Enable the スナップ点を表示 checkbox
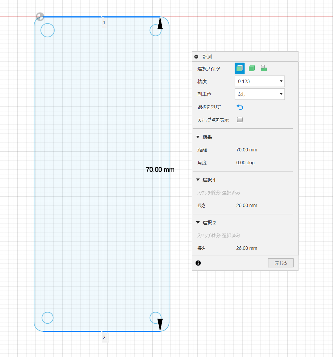Image resolution: width=333 pixels, height=357 pixels. click(x=240, y=120)
